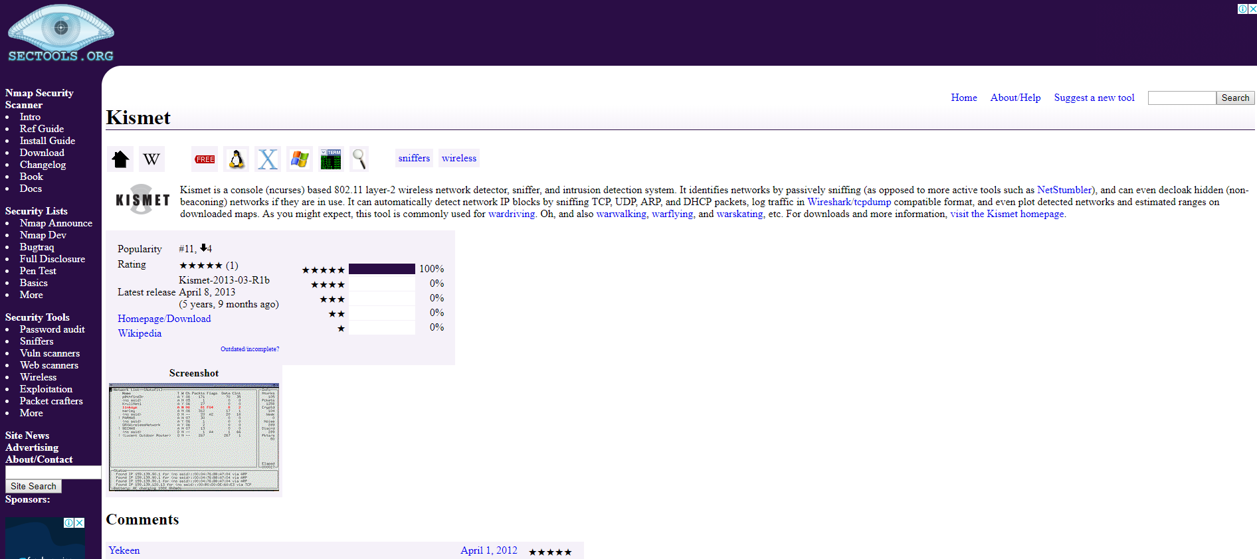
Task: Open the Book sidebar link
Action: pos(31,177)
